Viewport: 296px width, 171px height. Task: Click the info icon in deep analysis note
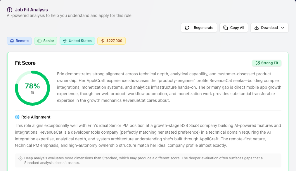tap(20, 158)
